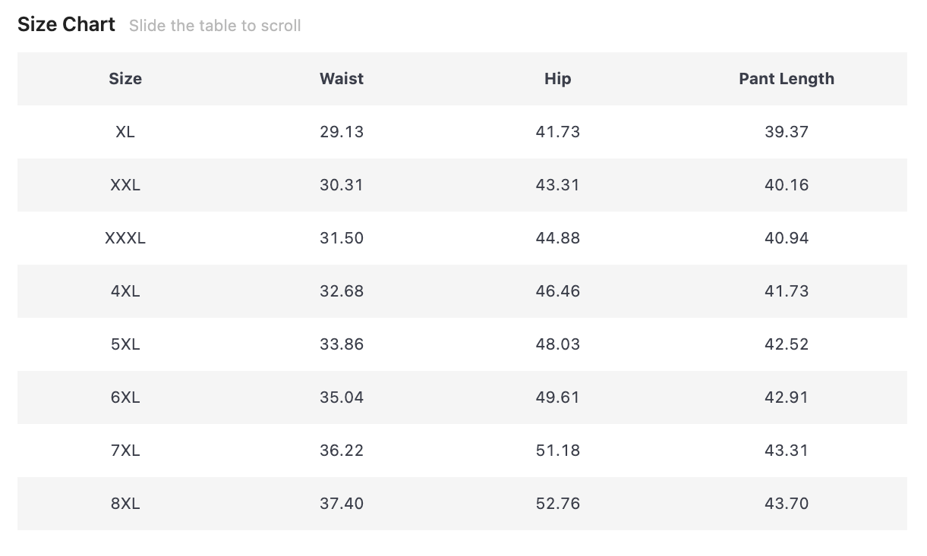Image resolution: width=927 pixels, height=556 pixels.
Task: Select the 7XL size cell
Action: pos(125,451)
